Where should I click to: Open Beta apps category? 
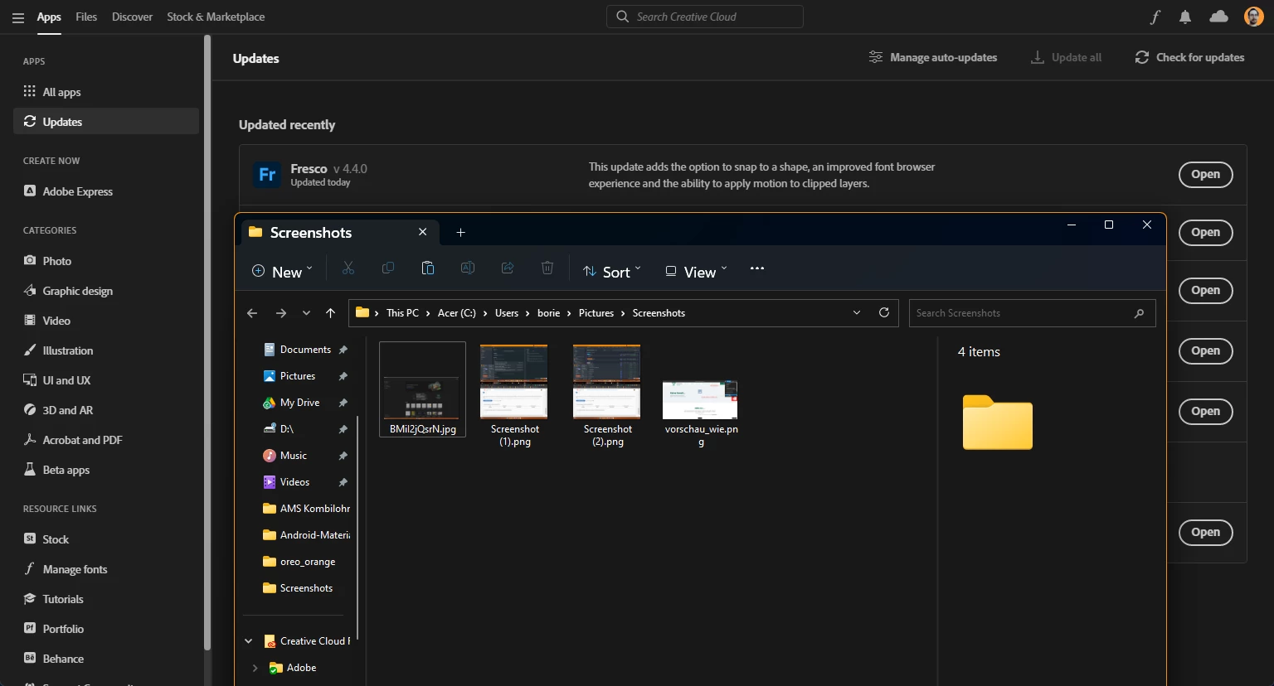pos(106,470)
